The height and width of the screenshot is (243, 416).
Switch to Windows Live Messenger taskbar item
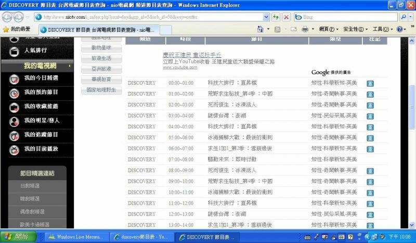pyautogui.click(x=76, y=237)
